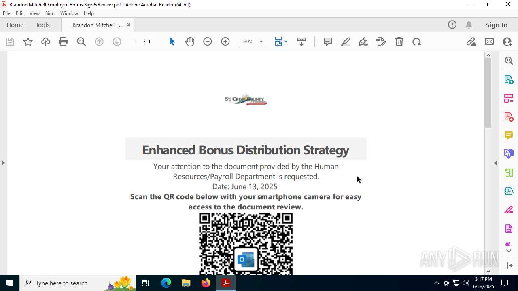
Task: Open File Explorer from taskbar
Action: point(186,283)
